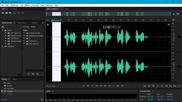Click the Media Browser shortcut-add drive icon
Screen dimensions: 182x102
[3, 27]
